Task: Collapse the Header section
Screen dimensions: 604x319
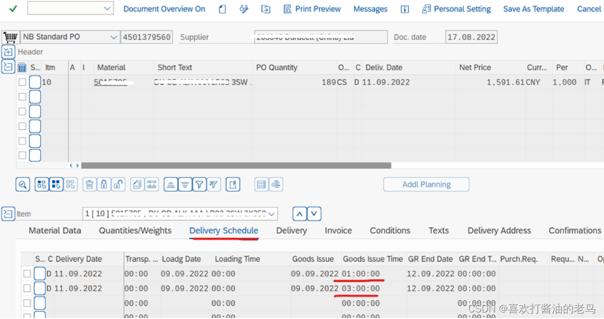Action: (8, 51)
